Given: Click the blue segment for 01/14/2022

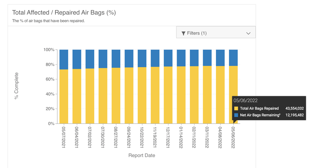Looking at the screenshot, I should tap(181, 58).
